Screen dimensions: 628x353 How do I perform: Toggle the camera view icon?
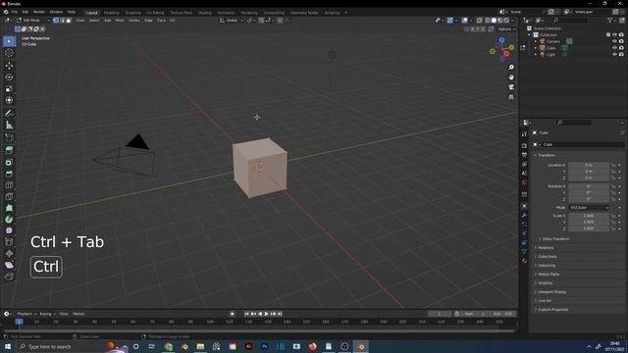tap(511, 87)
